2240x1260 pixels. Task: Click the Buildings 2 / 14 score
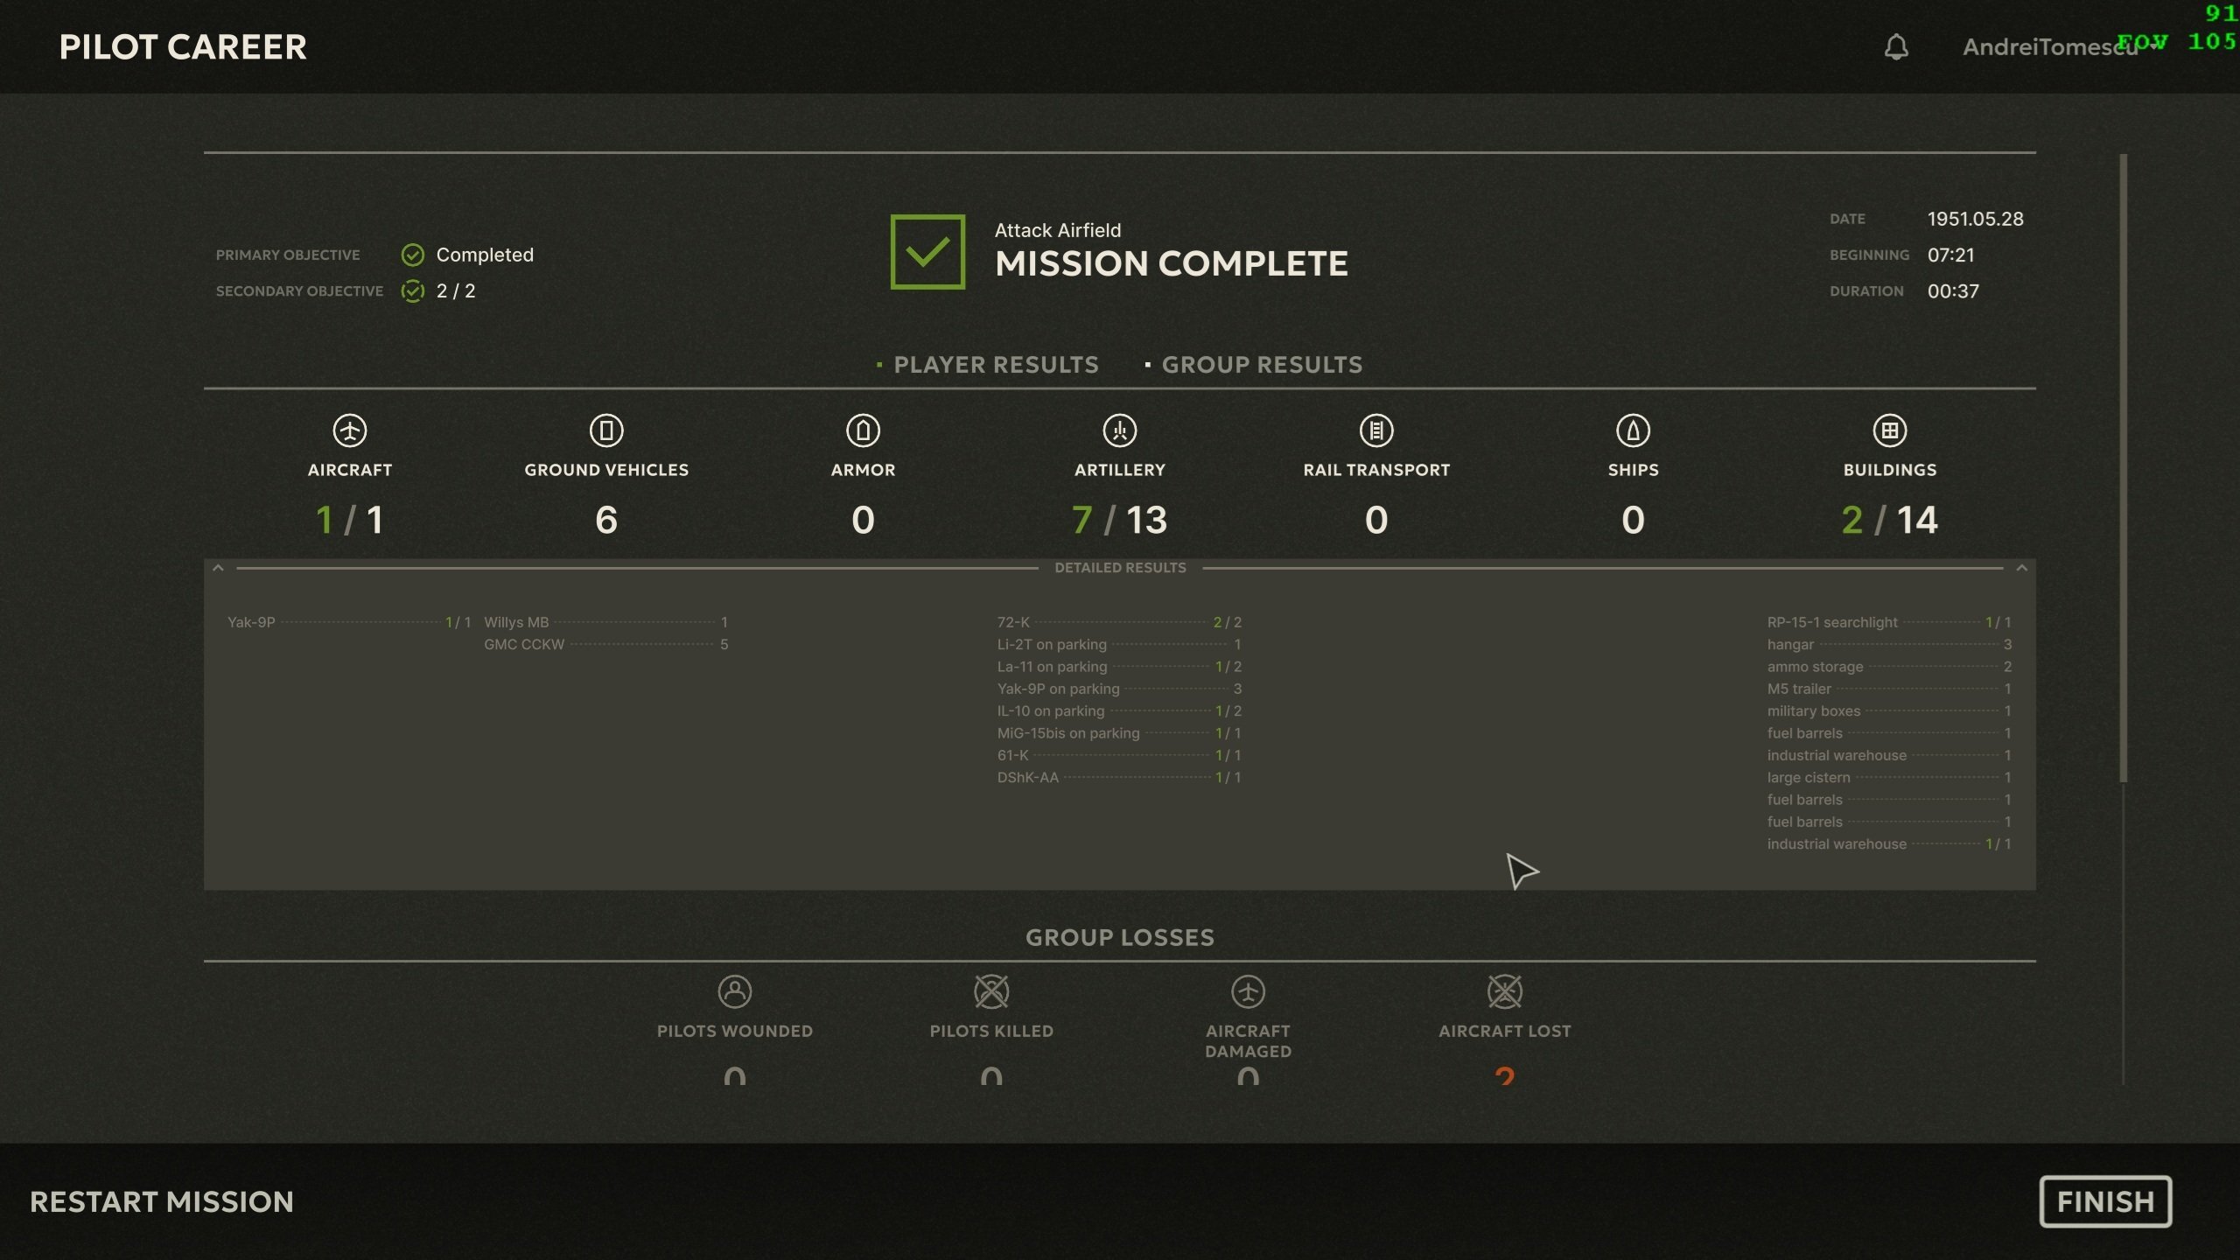(1890, 520)
